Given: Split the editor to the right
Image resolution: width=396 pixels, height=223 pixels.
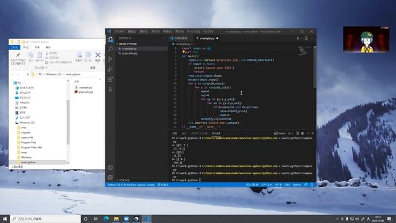Looking at the screenshot, I should (306, 38).
